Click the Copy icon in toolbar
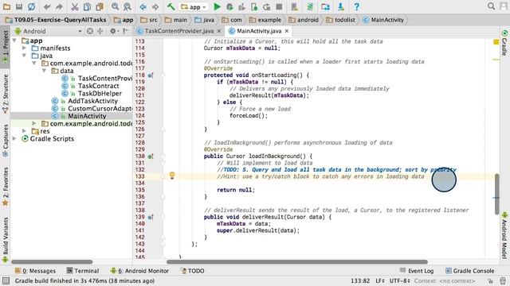Viewport: 510px width, 286px height. [x=87, y=6]
